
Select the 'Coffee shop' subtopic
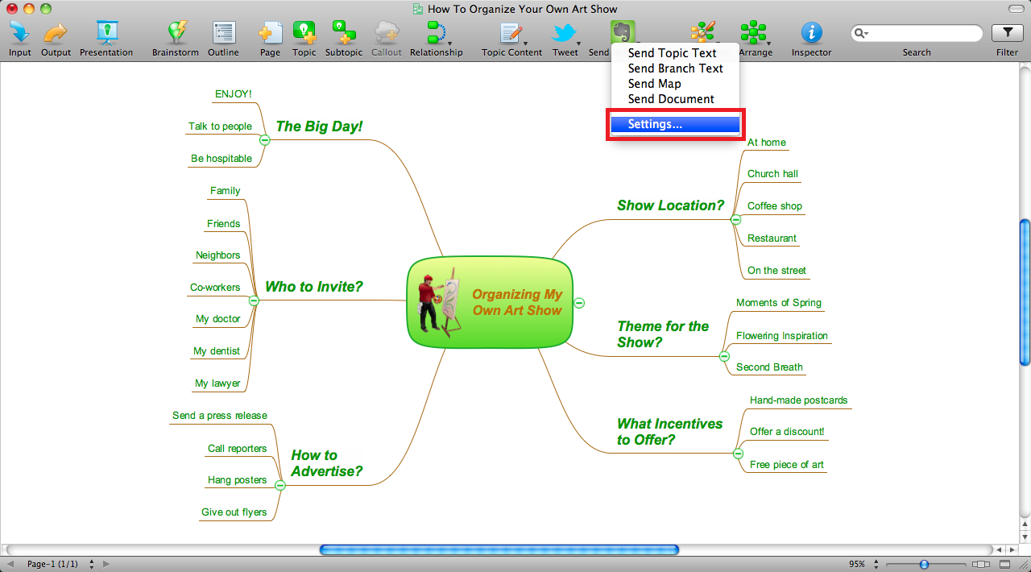click(x=775, y=206)
